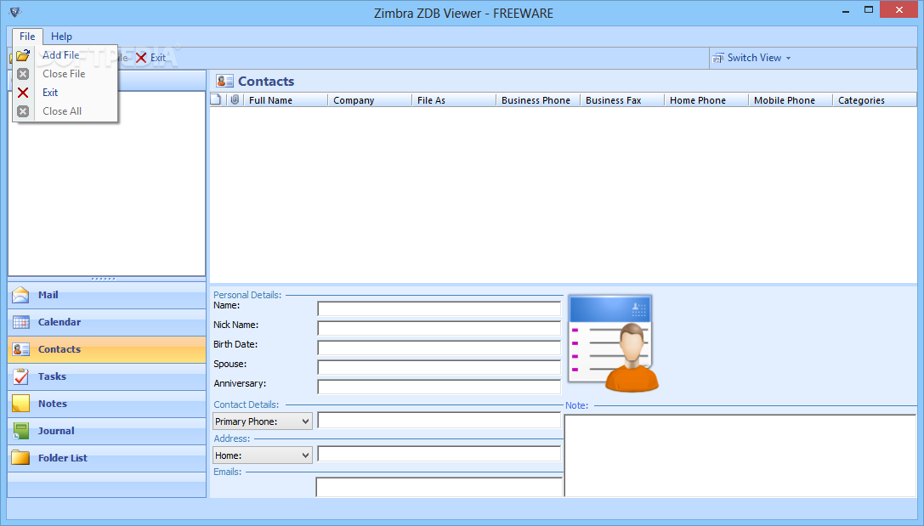Click the Primary Phone value field
Image resolution: width=924 pixels, height=526 pixels.
[439, 420]
